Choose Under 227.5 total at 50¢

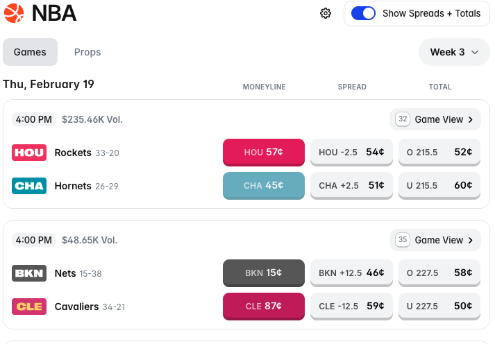(x=439, y=307)
